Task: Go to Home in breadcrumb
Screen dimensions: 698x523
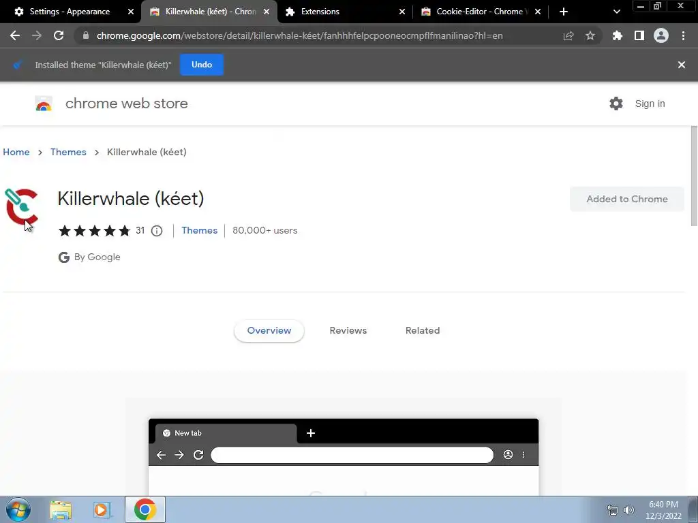Action: (16, 152)
